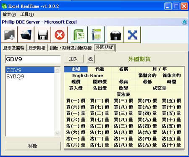Click the new folder with plus icon
Screen dimensions: 189x157
coord(9,35)
